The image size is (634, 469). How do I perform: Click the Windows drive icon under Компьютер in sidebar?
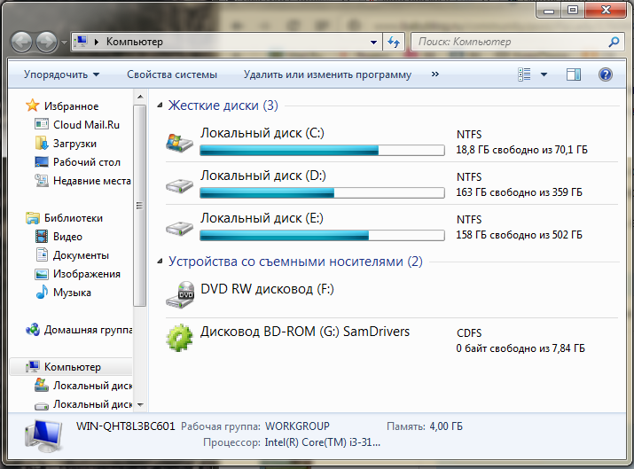coord(42,385)
